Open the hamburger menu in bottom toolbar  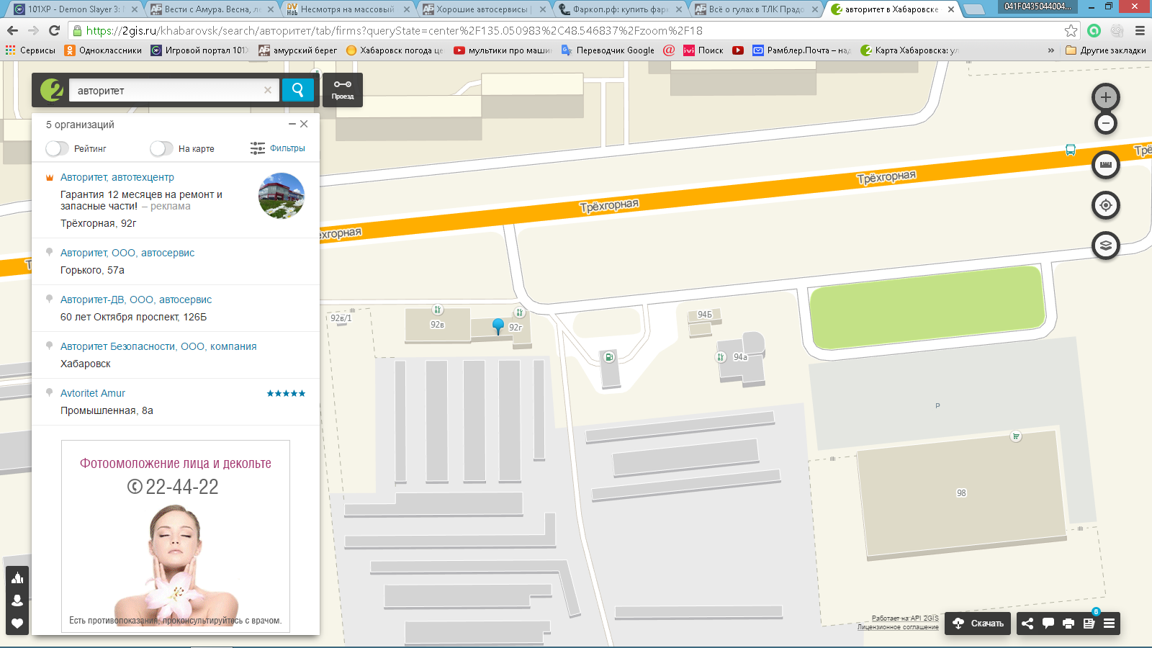pos(1109,624)
